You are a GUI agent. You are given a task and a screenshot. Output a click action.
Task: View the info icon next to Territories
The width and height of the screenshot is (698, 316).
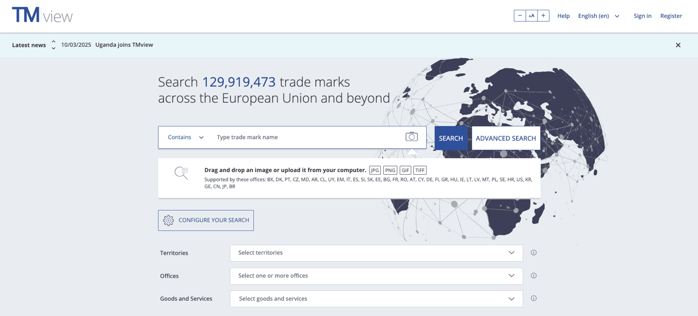point(533,252)
